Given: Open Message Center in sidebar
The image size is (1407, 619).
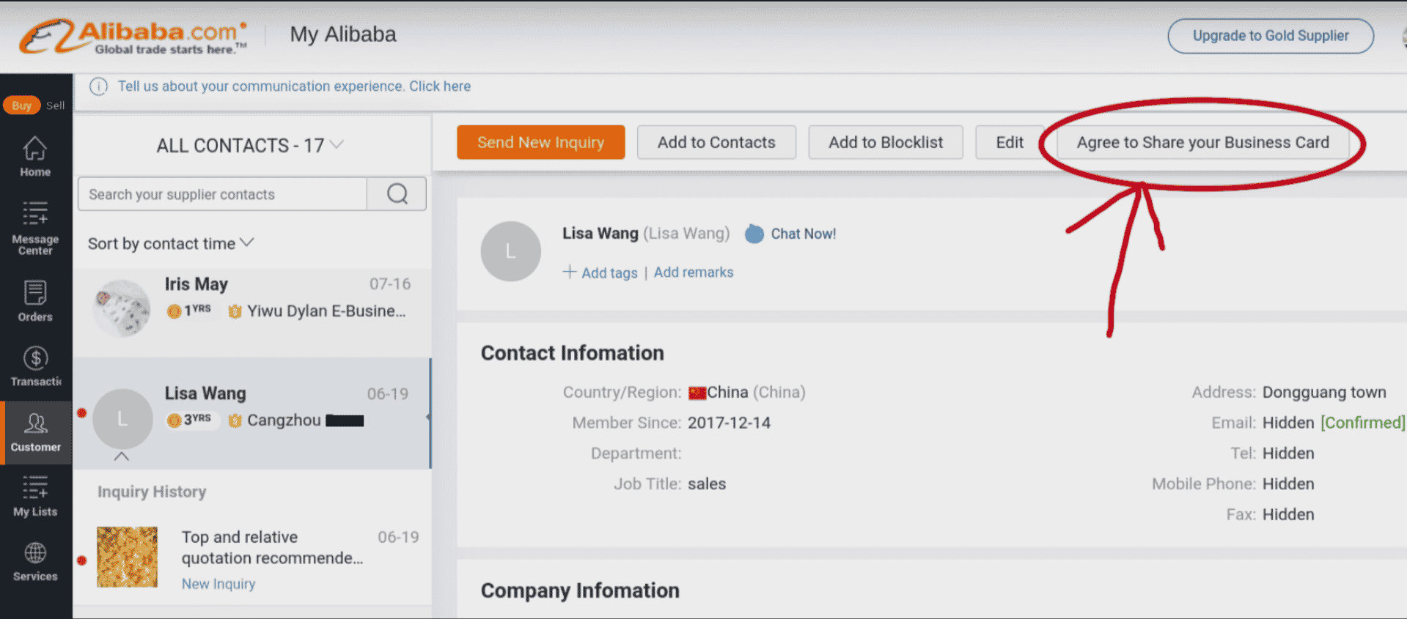Looking at the screenshot, I should click(x=35, y=228).
